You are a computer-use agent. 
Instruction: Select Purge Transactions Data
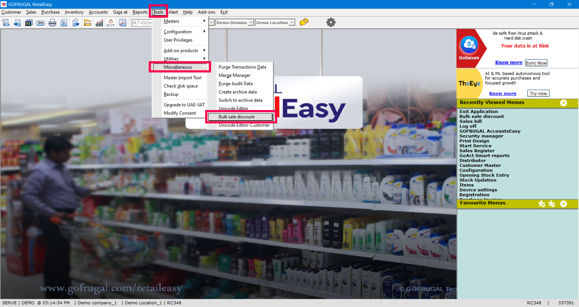[242, 67]
